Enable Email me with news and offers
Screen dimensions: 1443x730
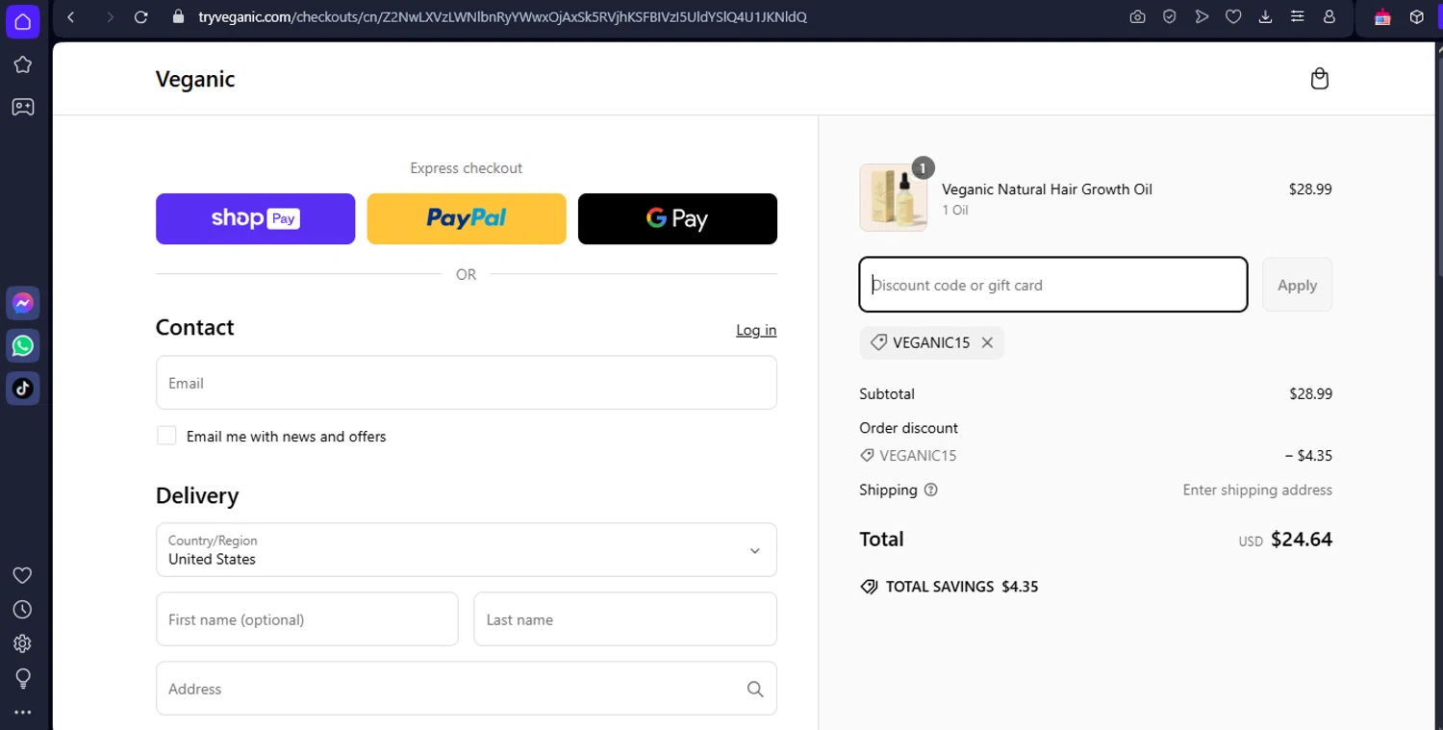click(166, 436)
